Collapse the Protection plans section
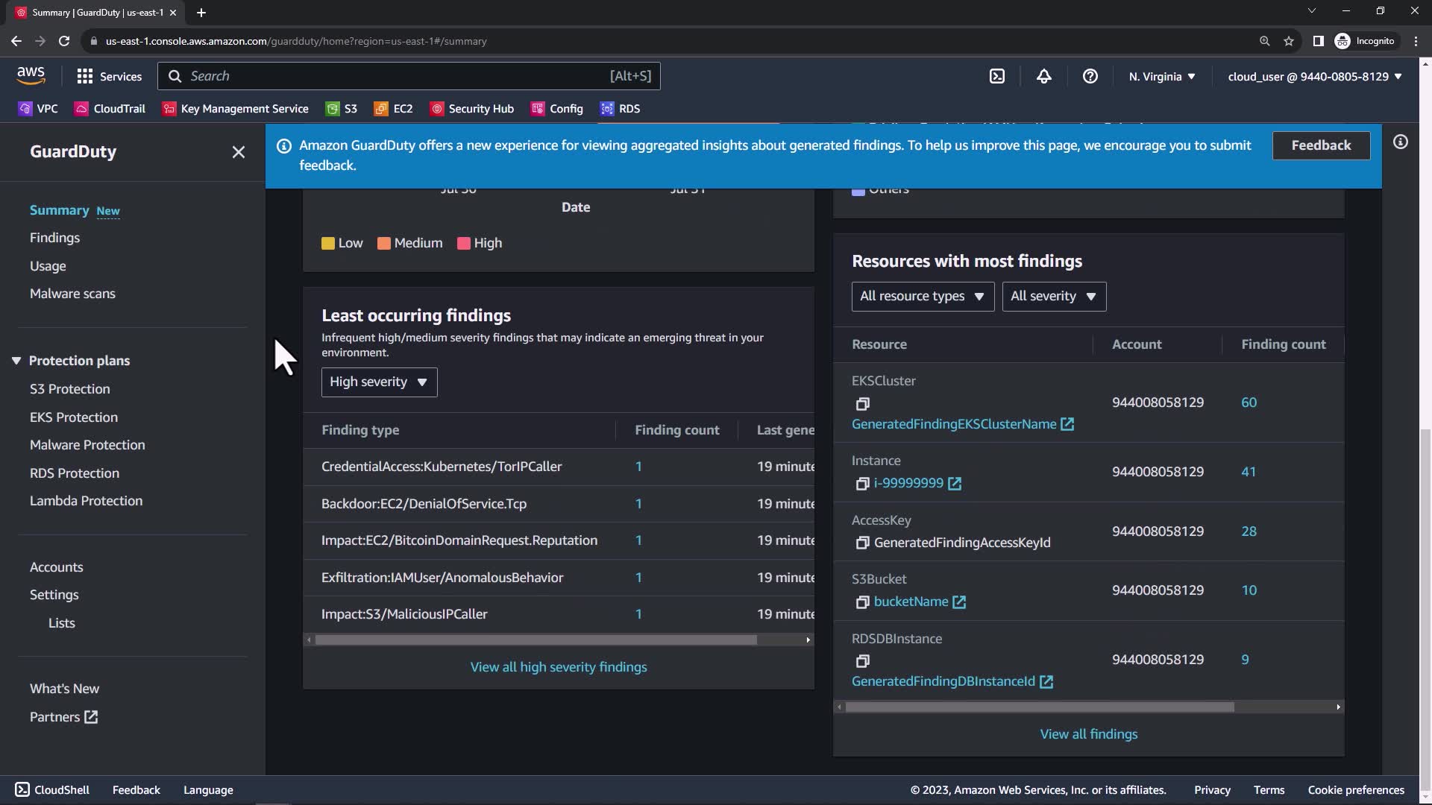Viewport: 1432px width, 805px height. (x=16, y=361)
